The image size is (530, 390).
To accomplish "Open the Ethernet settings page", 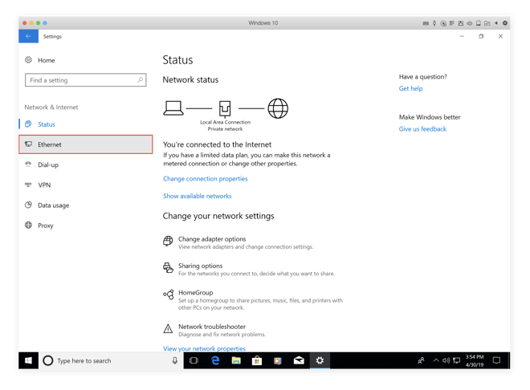I will click(85, 144).
